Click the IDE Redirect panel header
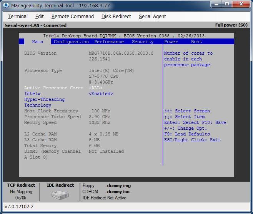 (60, 185)
